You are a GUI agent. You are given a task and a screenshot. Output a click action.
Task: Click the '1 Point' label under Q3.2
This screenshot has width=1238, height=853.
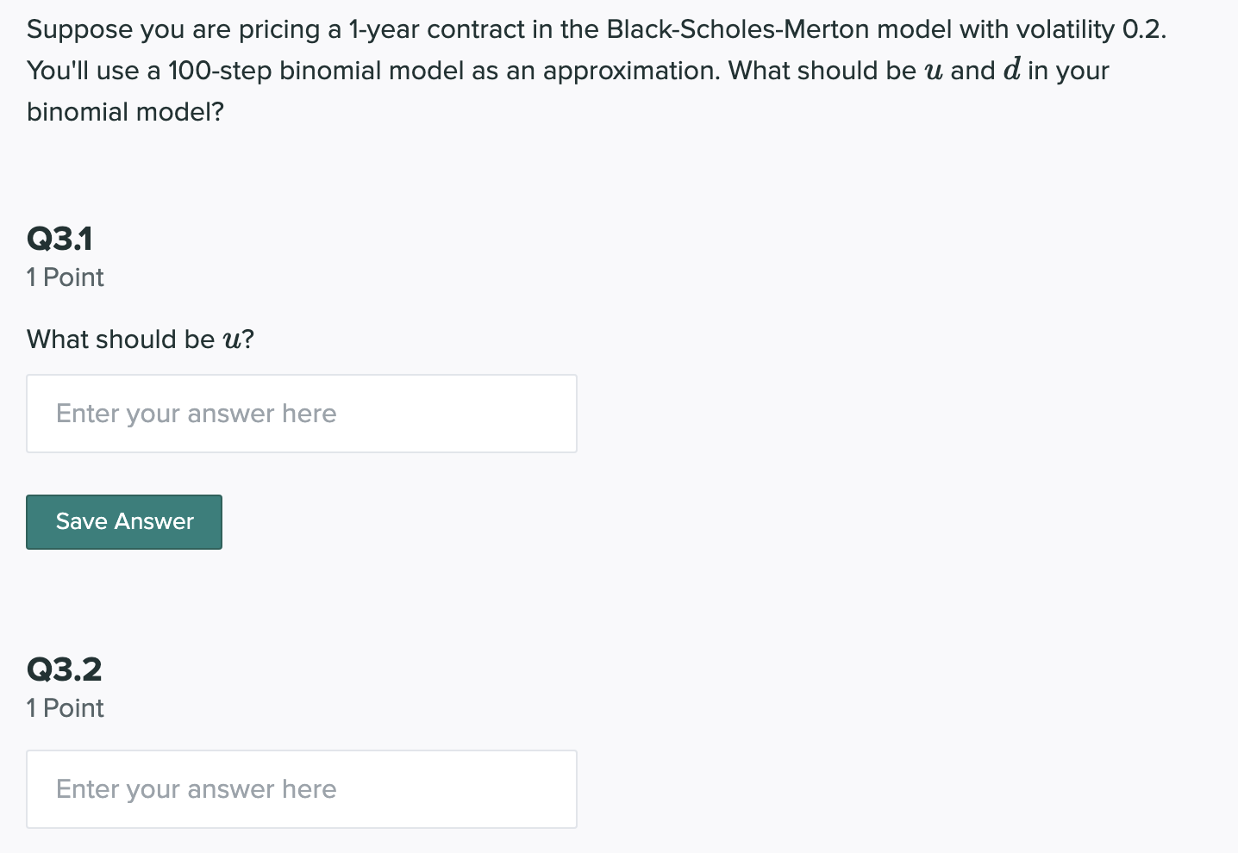point(66,708)
